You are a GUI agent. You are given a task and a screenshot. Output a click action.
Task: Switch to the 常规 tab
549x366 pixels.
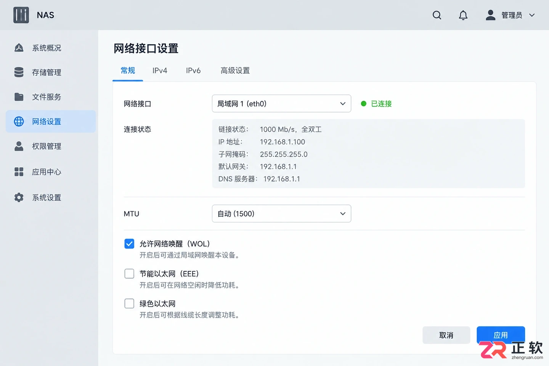(128, 70)
